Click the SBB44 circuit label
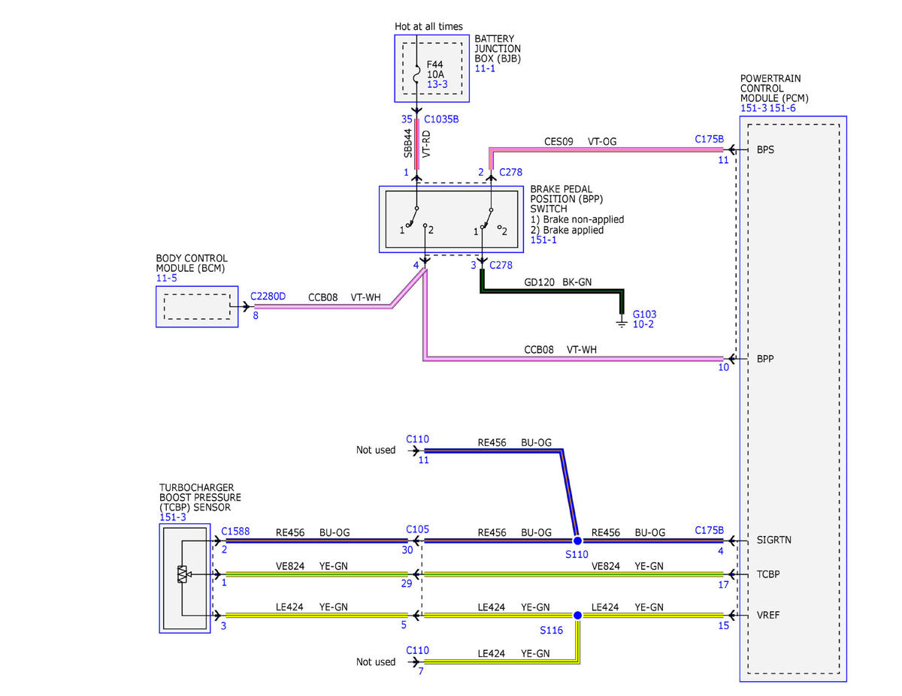 (409, 143)
